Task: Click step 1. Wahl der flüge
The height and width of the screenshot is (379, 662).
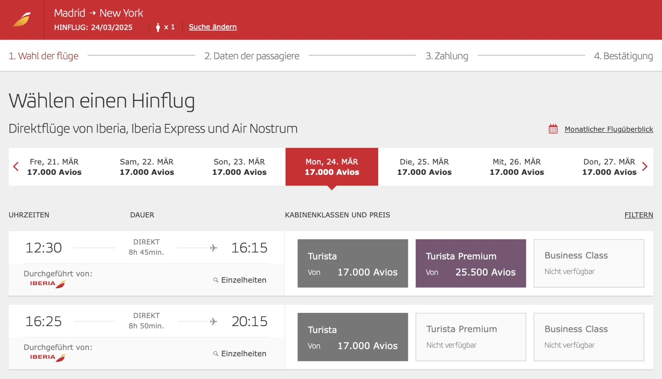Action: coord(43,56)
